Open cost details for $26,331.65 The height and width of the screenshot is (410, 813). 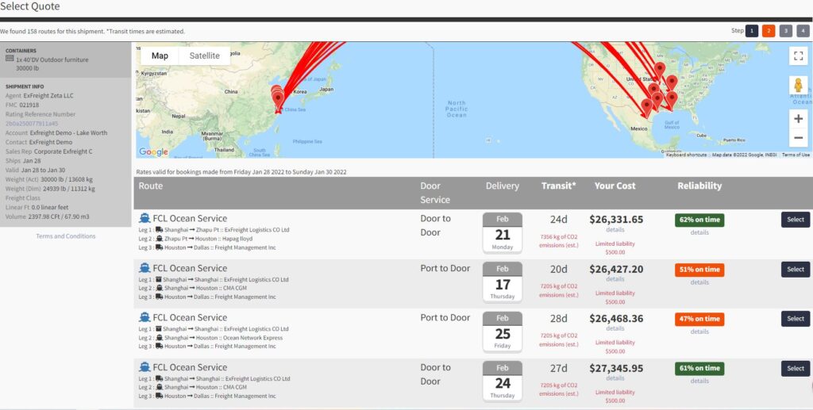[615, 230]
